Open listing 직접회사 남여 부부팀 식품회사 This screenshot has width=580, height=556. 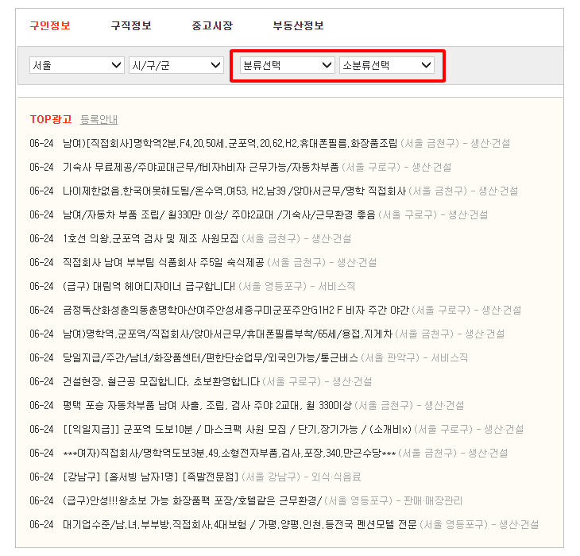click(163, 262)
